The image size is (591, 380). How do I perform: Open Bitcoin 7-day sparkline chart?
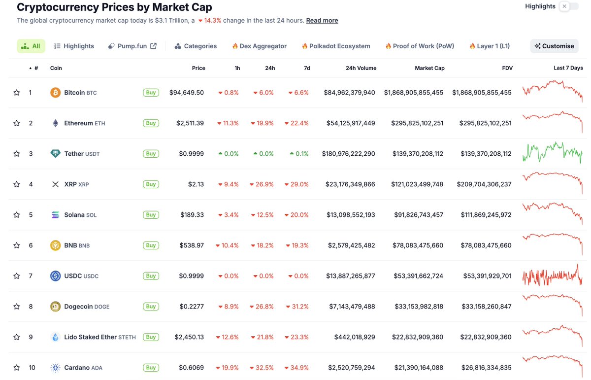[x=552, y=91]
